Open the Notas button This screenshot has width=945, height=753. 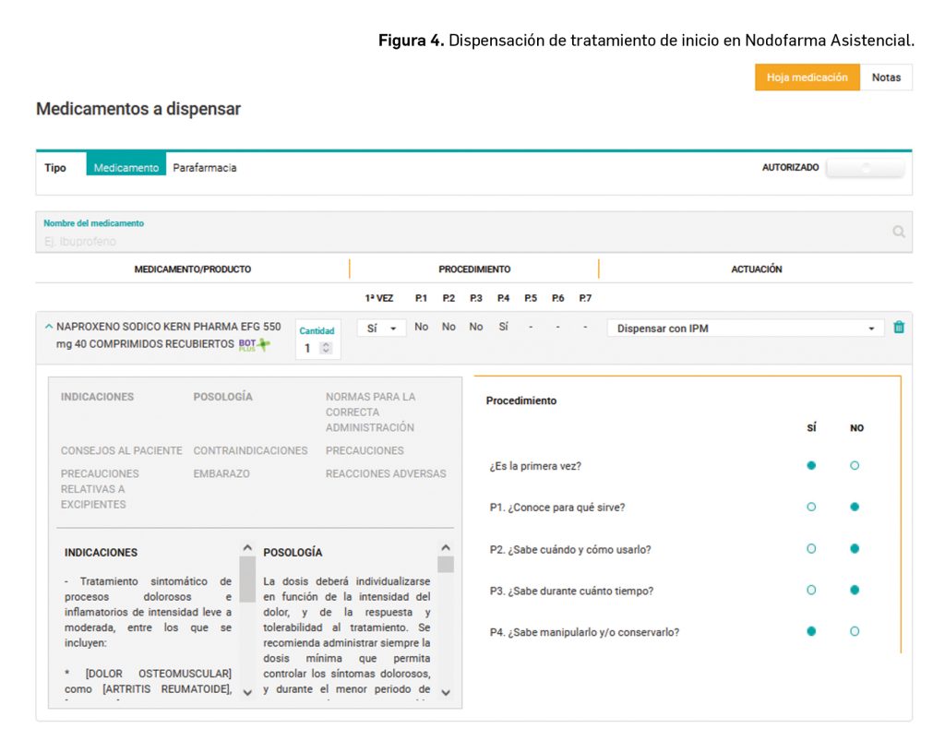pos(886,78)
